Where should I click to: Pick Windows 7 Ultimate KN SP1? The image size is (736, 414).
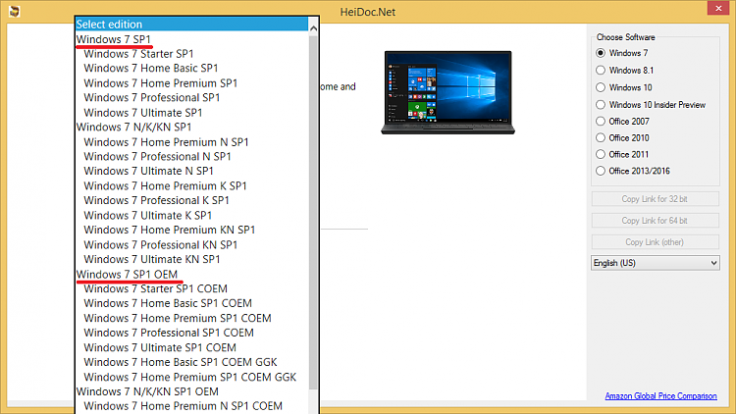[151, 259]
